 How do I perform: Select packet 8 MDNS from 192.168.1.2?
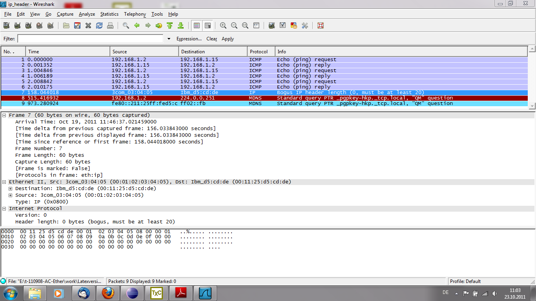pos(264,98)
